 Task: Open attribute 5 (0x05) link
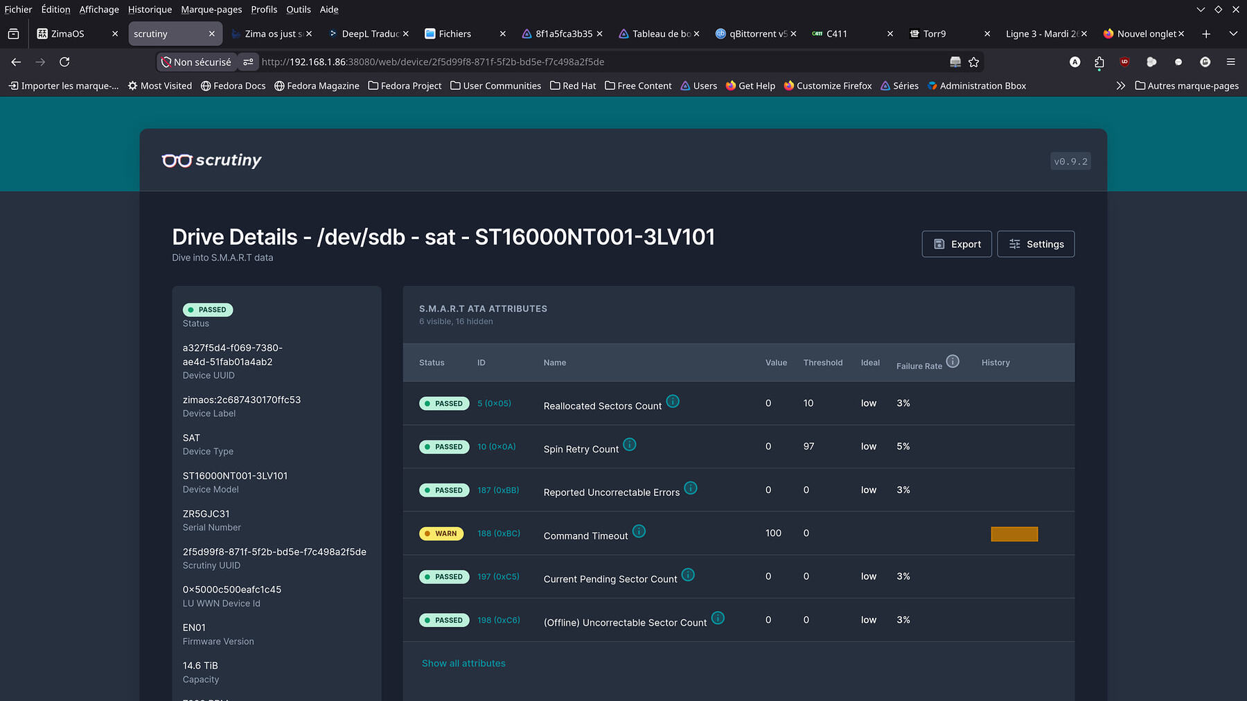[494, 403]
